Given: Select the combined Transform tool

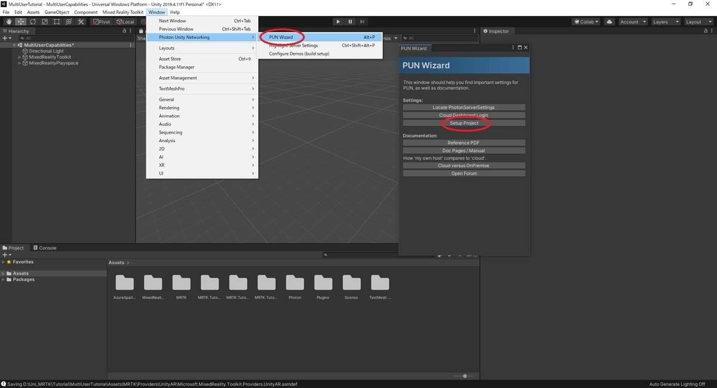Looking at the screenshot, I should point(68,21).
